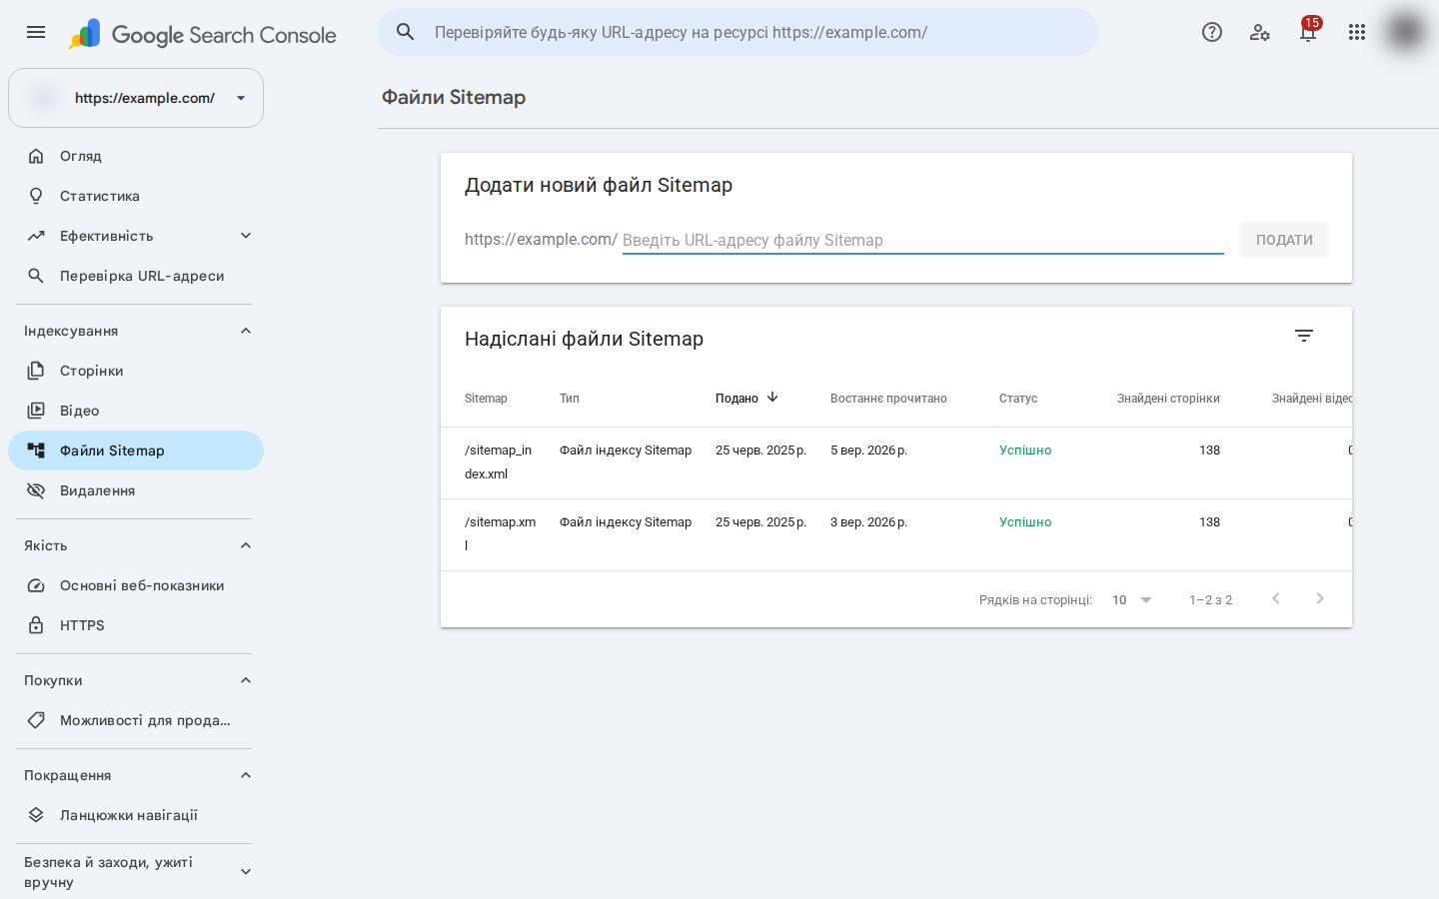Open HTTPS report in sidebar
Screen dimensions: 1439x899
coord(136,625)
